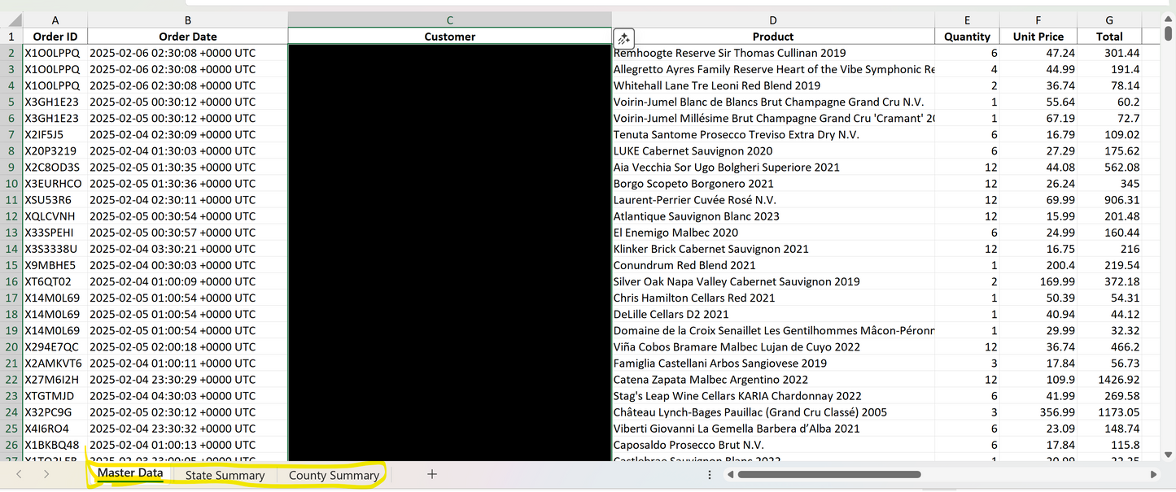Select column C header
Image resolution: width=1176 pixels, height=492 pixels.
pos(449,20)
